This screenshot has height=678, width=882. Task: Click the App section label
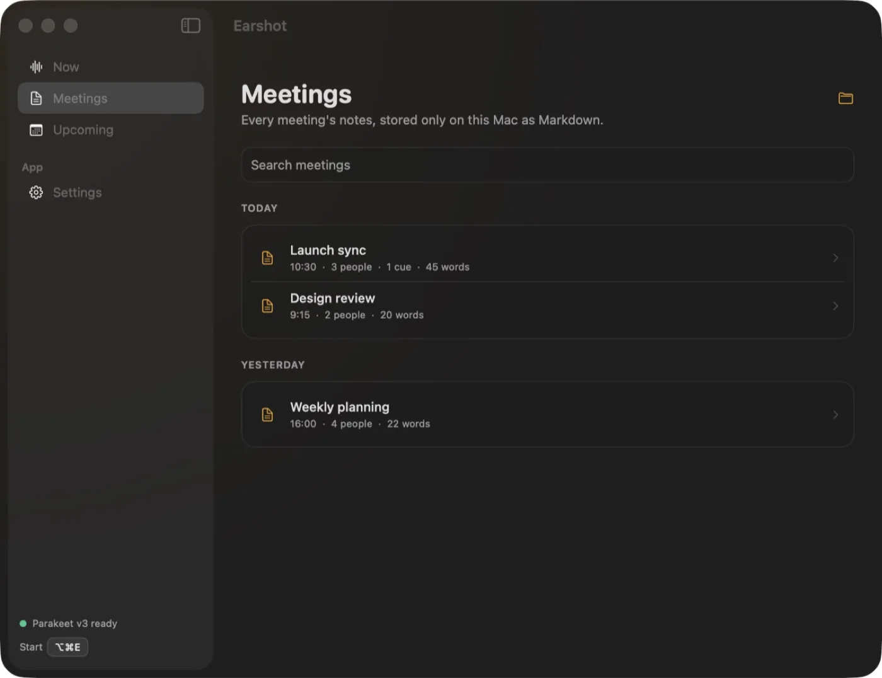[32, 168]
